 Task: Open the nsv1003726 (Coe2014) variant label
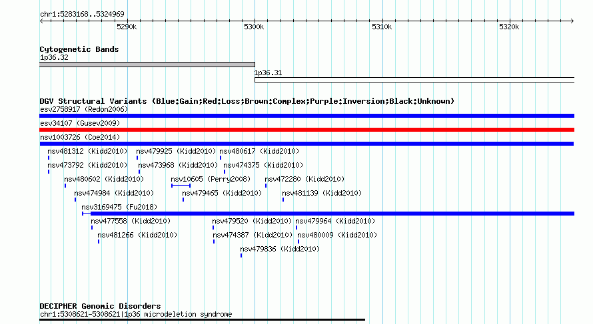[80, 137]
